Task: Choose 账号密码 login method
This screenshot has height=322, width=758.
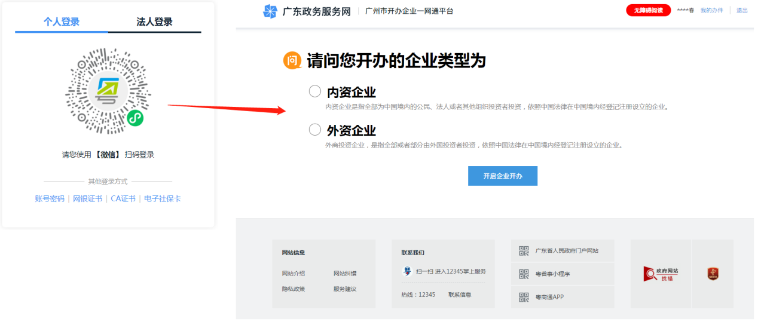Action: coord(50,199)
